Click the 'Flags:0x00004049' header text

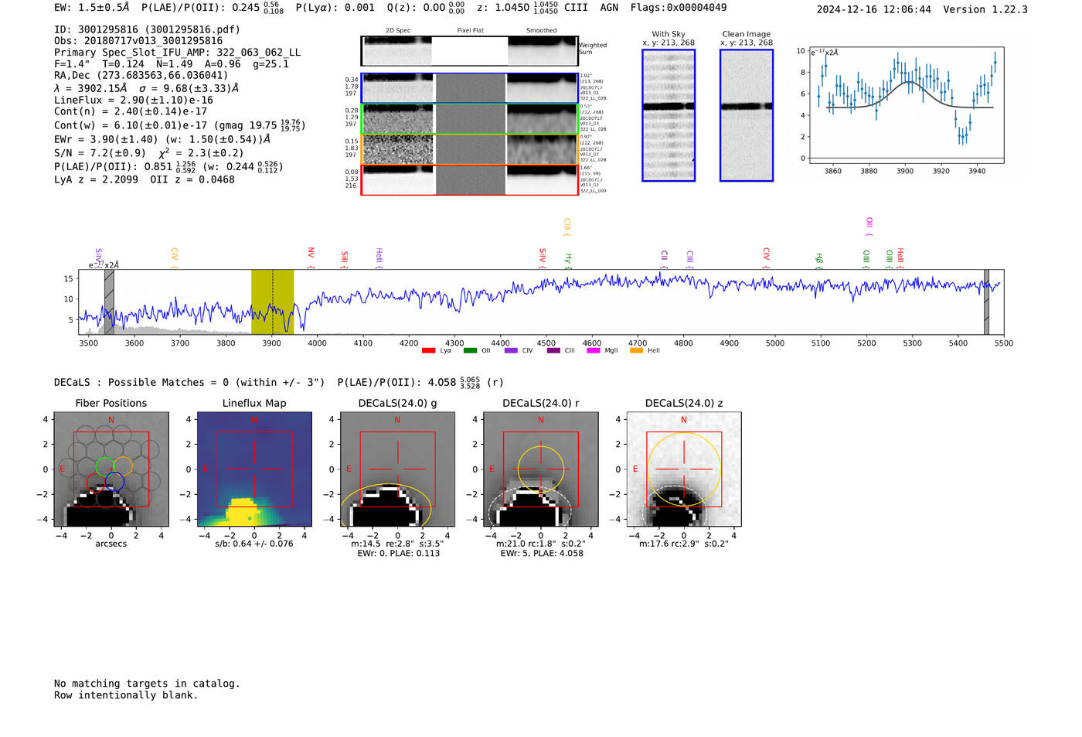point(679,8)
